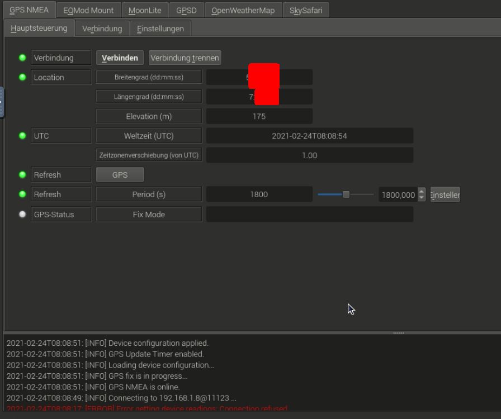Click the timezone offset value 1.00
Screen dimensions: 501x419
click(310, 155)
